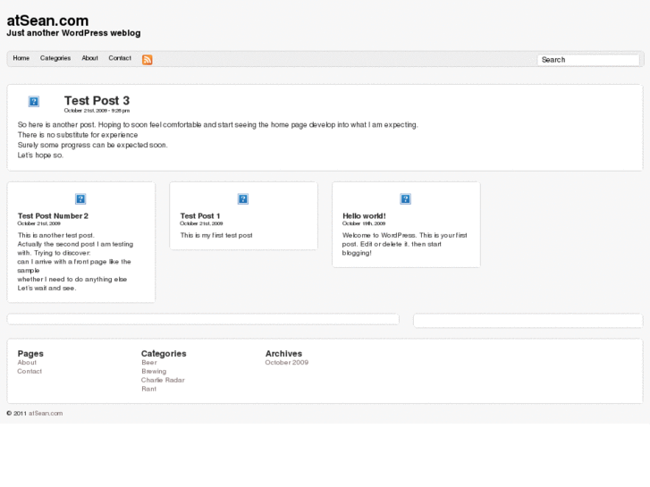Click the Test Post 3 thumbnail placeholder

[34, 102]
